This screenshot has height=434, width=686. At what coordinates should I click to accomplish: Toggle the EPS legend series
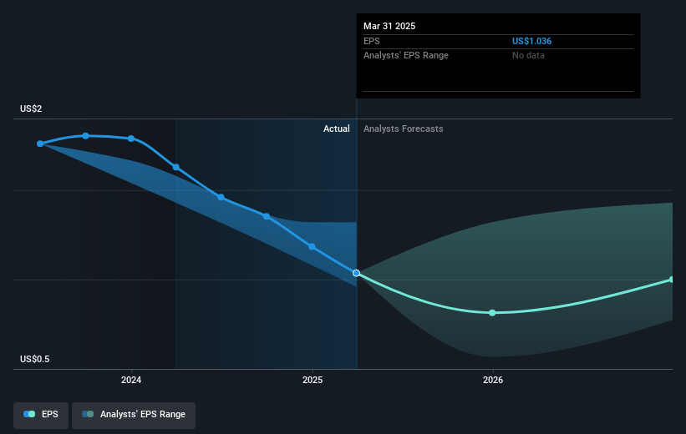click(x=41, y=415)
